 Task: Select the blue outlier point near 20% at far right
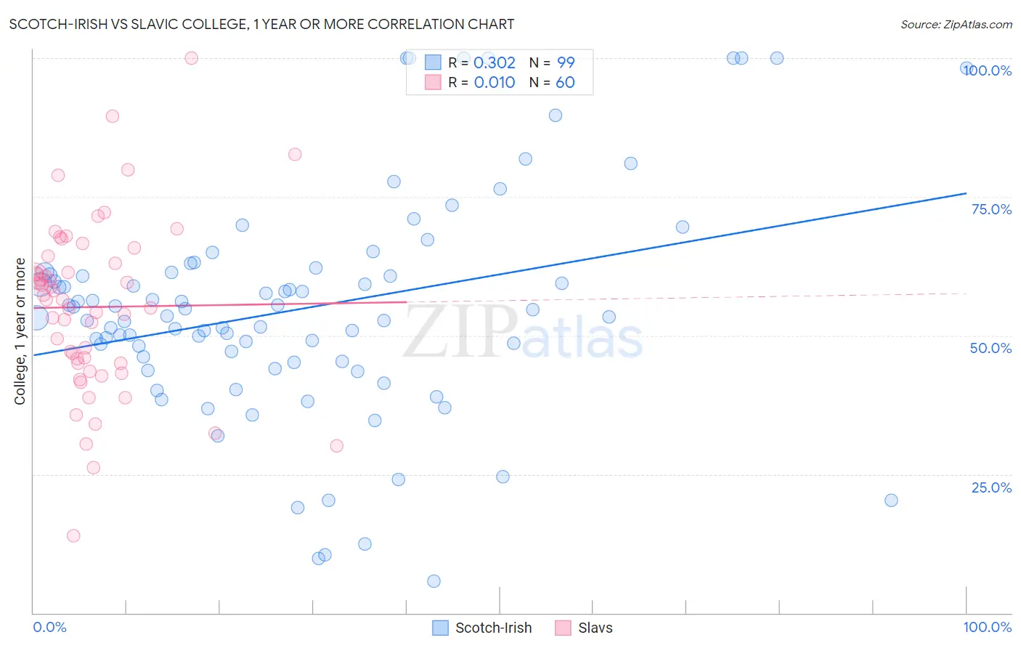[891, 500]
